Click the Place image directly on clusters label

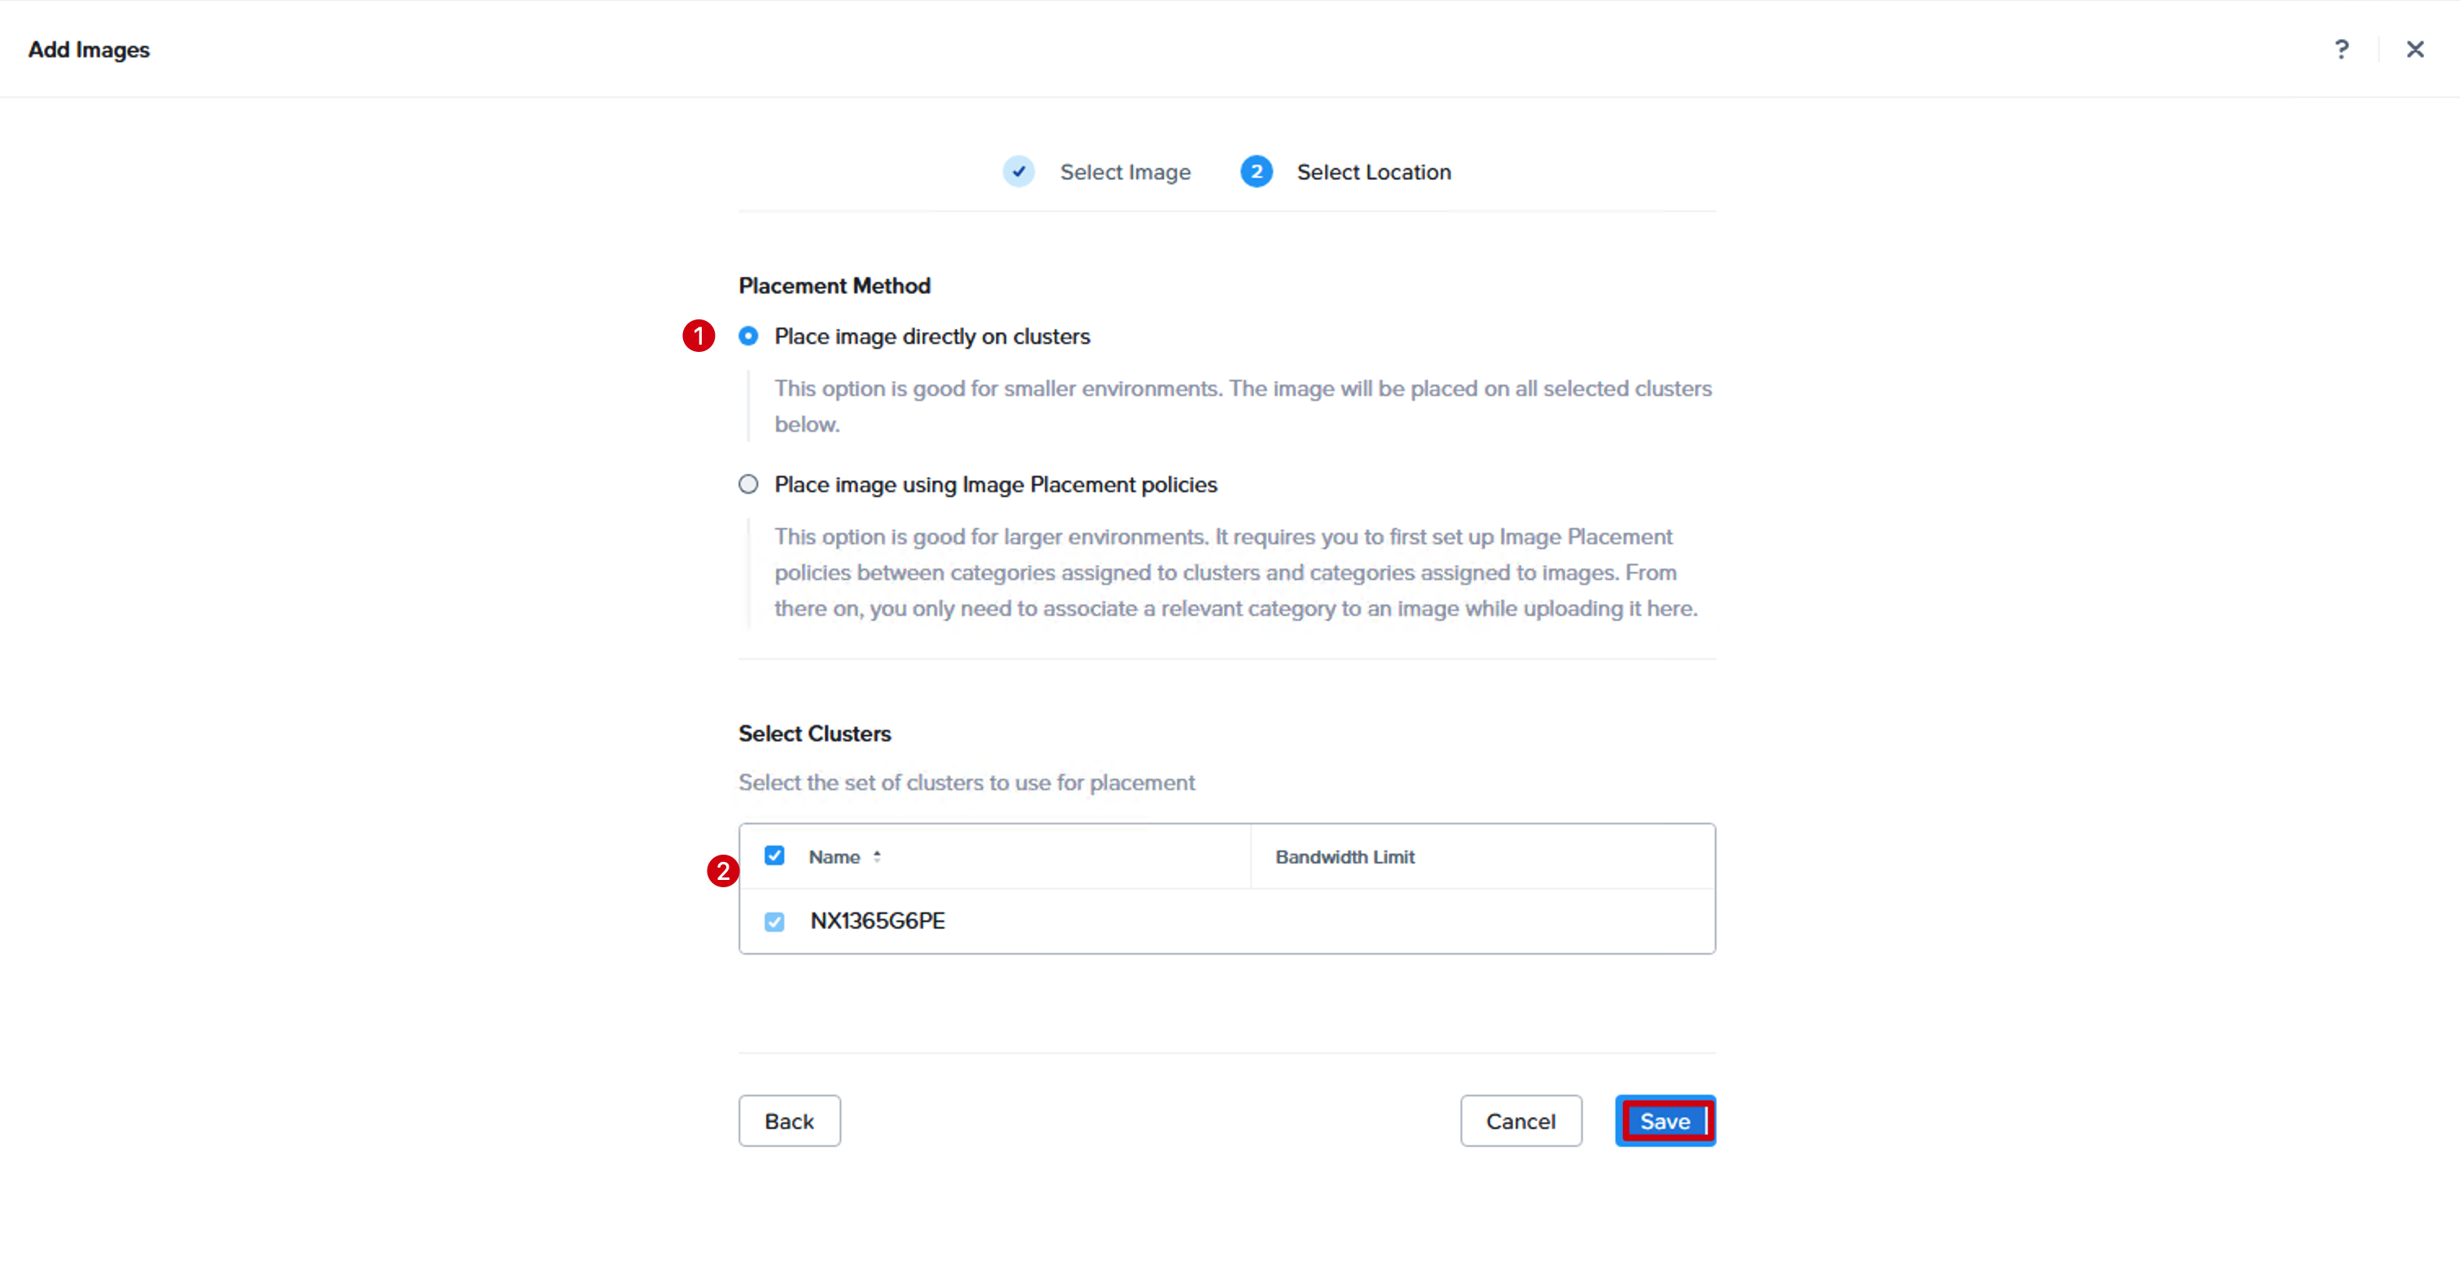pyautogui.click(x=932, y=336)
